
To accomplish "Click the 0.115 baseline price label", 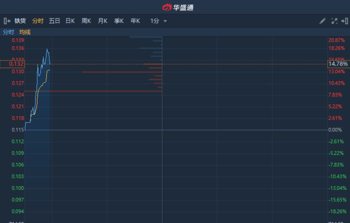I will [x=18, y=130].
